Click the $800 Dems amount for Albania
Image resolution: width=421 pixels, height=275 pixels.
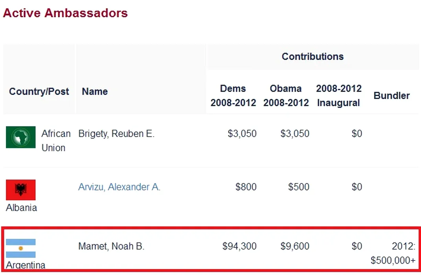pyautogui.click(x=246, y=187)
